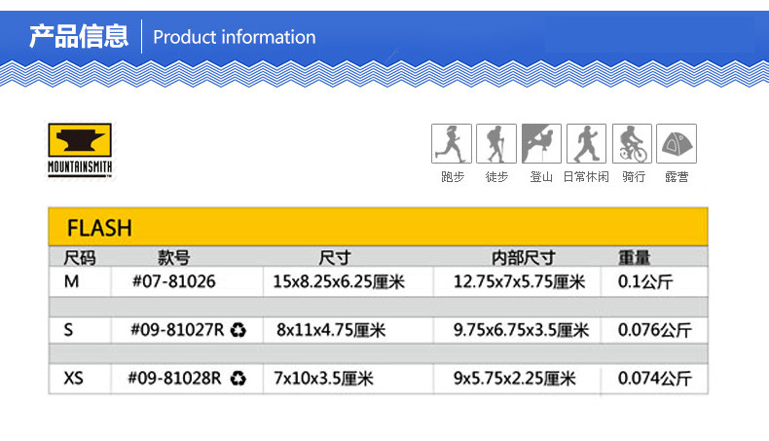769x441 pixels.
Task: Click the 款号 column header
Action: (x=173, y=258)
